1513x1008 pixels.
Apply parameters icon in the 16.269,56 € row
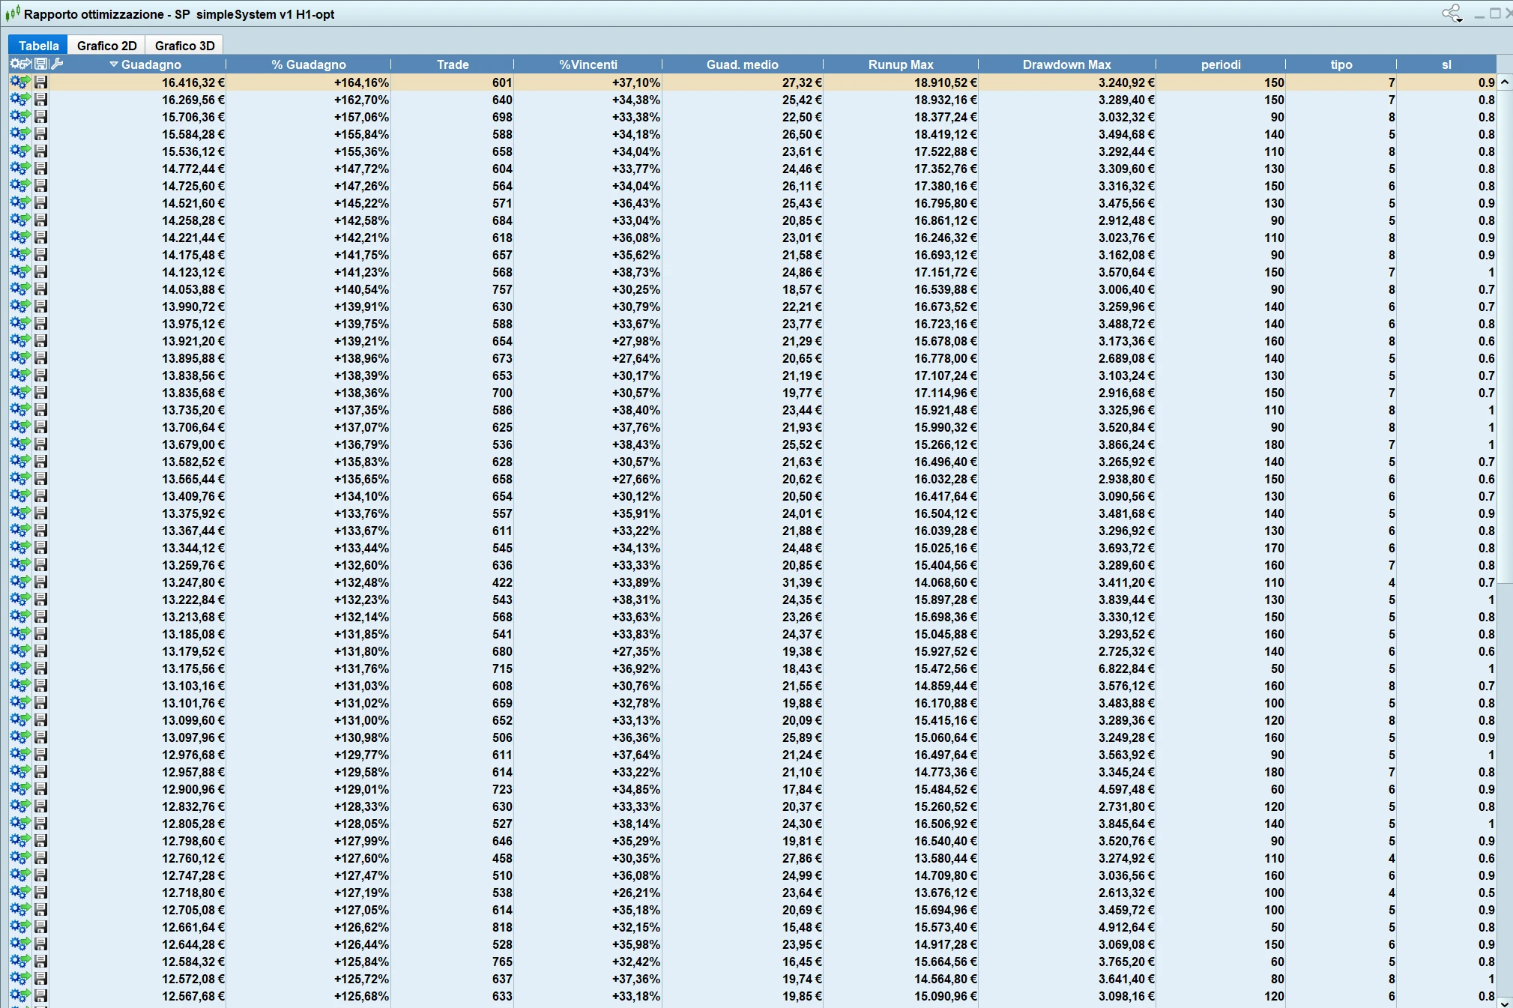click(x=20, y=100)
